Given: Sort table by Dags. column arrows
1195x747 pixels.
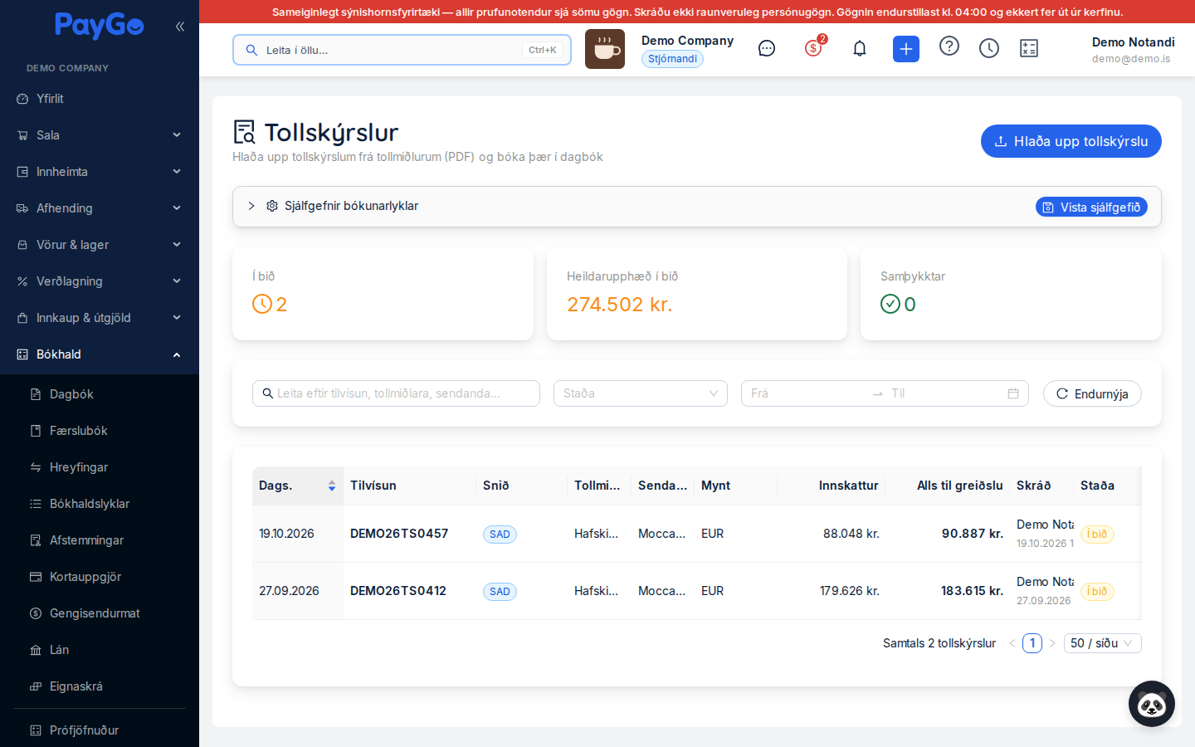Looking at the screenshot, I should [x=332, y=486].
